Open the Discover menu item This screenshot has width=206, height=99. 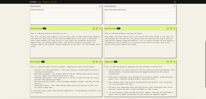point(54,2)
